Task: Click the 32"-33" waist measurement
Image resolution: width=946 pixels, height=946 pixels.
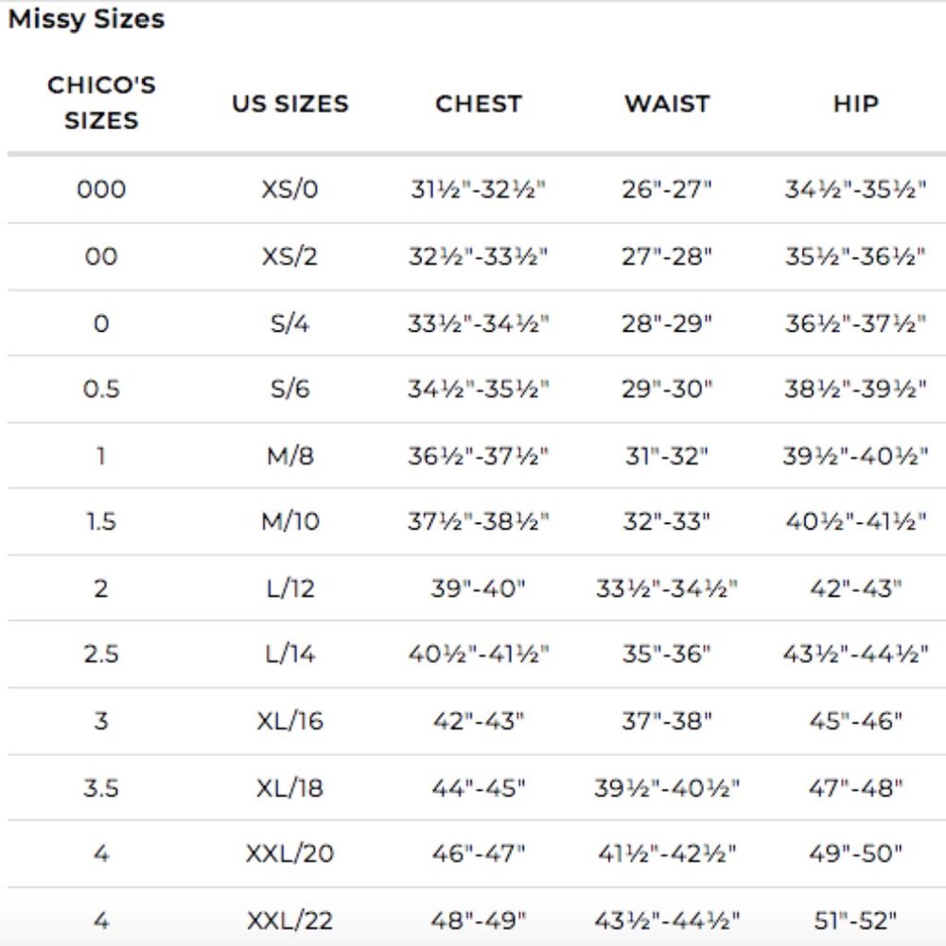Action: pyautogui.click(x=667, y=521)
